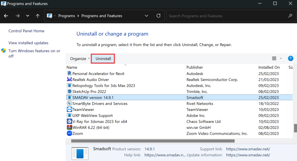Click the horizontal scrollbar under the list
Image resolution: width=297 pixels, height=161 pixels.
tap(153, 141)
